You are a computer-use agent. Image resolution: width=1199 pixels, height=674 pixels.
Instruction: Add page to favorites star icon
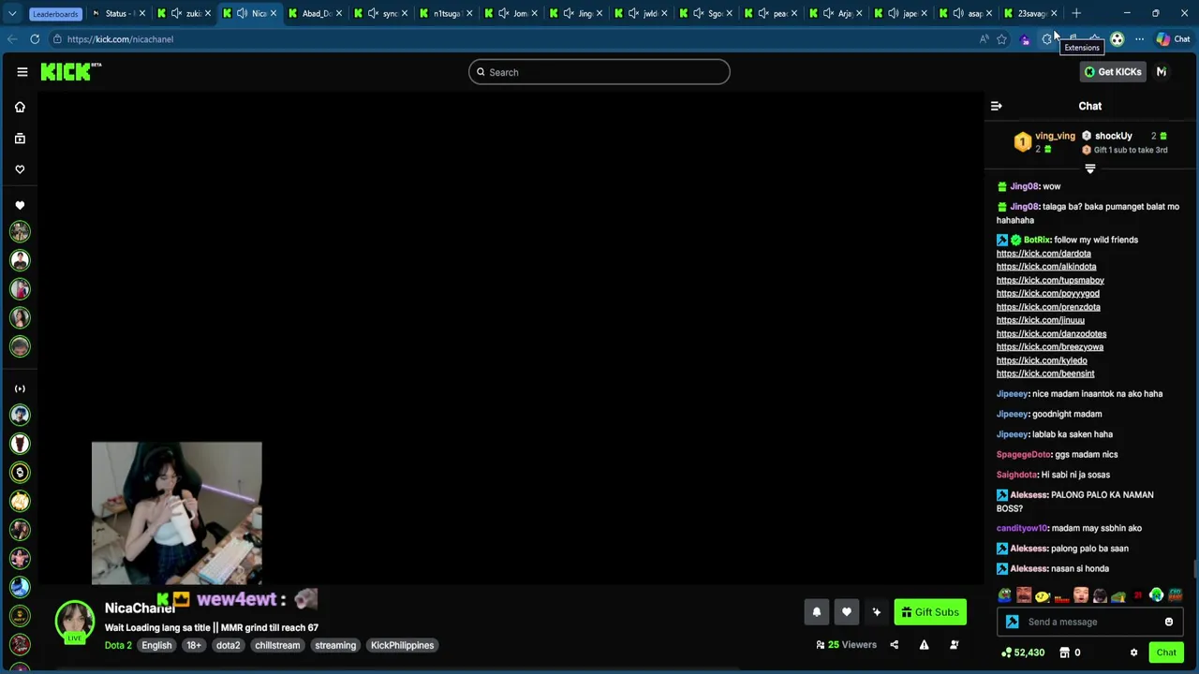coord(1001,39)
